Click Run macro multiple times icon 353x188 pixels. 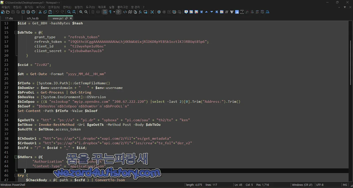[174, 12]
